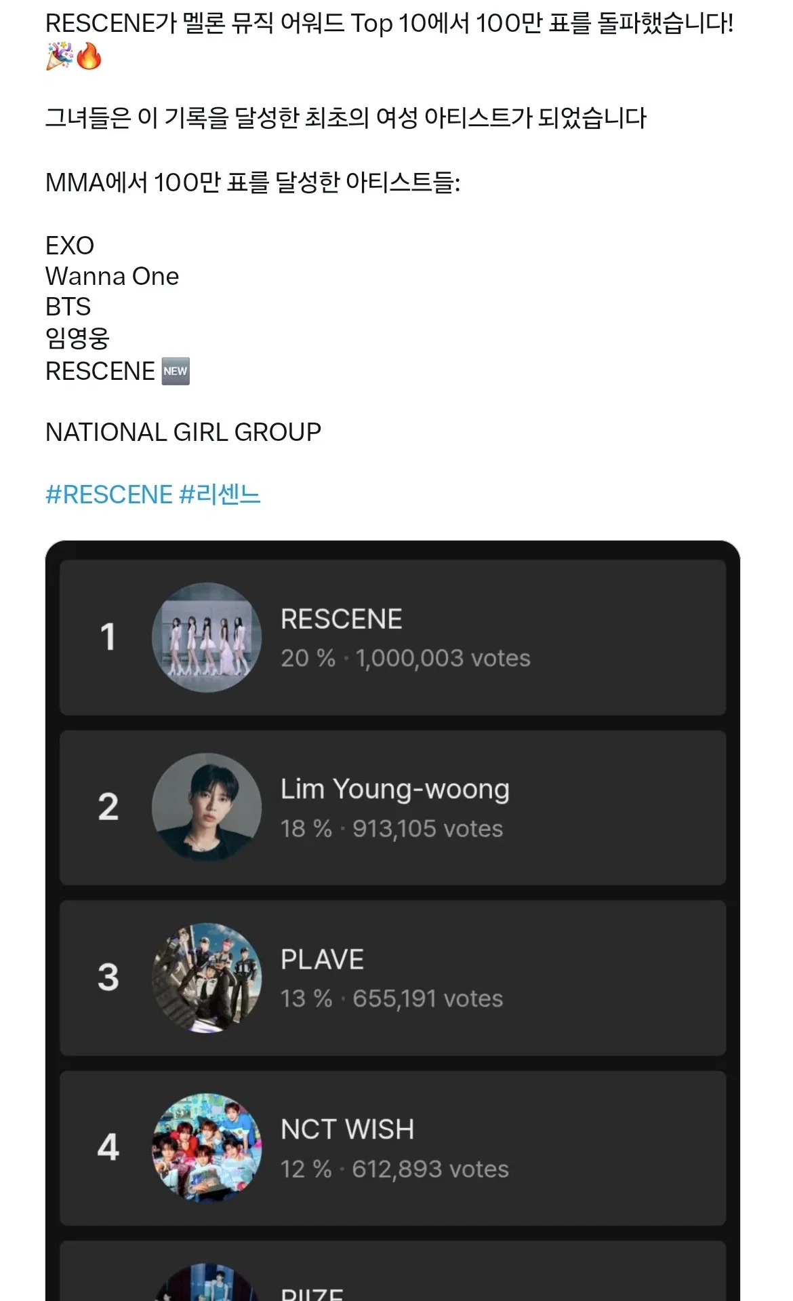Open the embedded ranking screenshot image

(x=392, y=920)
